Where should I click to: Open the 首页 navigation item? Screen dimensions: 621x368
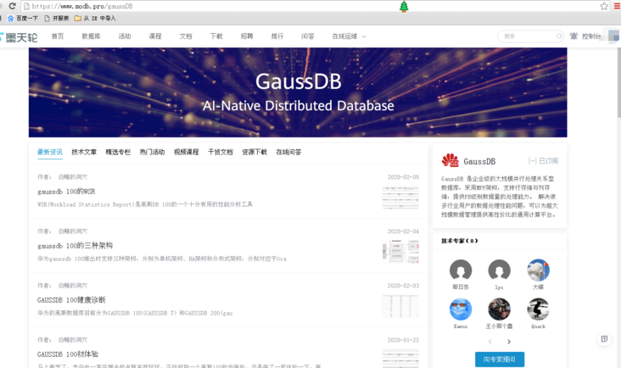coord(58,36)
